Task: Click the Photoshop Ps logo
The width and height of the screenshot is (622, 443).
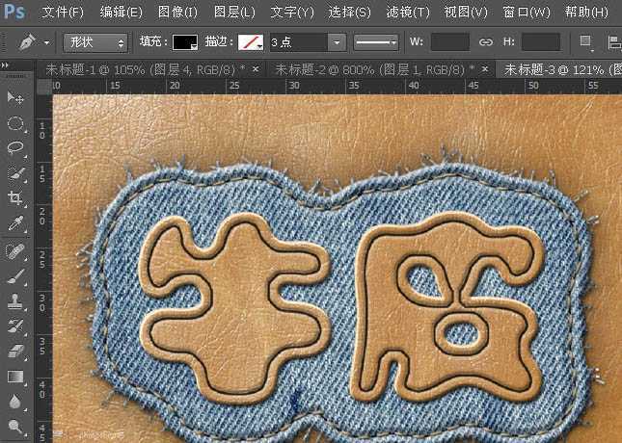Action: point(14,12)
